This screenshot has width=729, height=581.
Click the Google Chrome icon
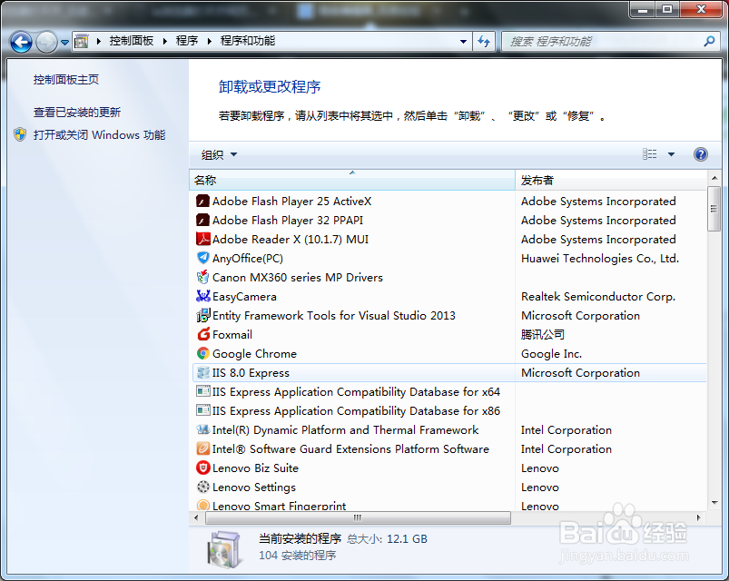(x=202, y=354)
